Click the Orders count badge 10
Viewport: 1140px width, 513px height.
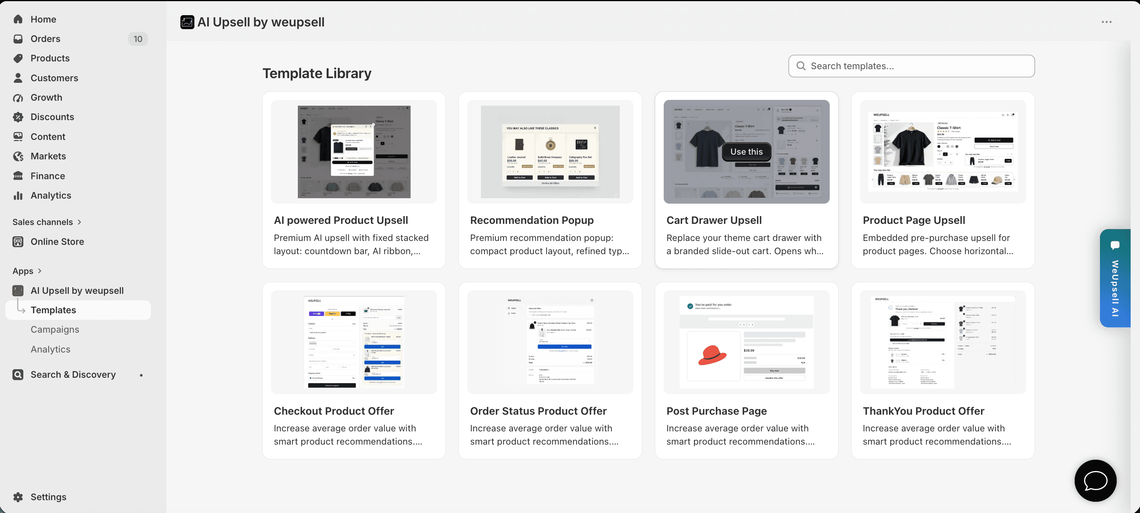coord(138,39)
